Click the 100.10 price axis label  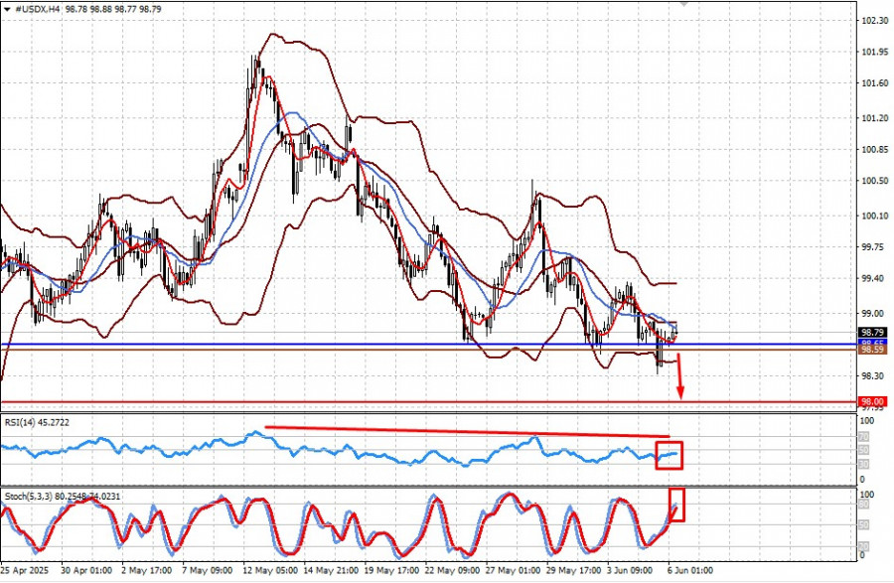click(x=874, y=216)
